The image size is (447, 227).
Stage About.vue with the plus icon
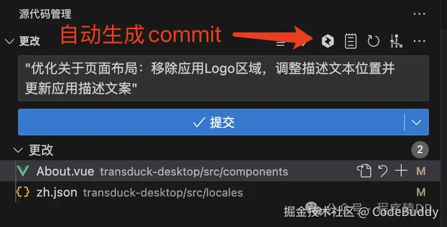coord(401,171)
